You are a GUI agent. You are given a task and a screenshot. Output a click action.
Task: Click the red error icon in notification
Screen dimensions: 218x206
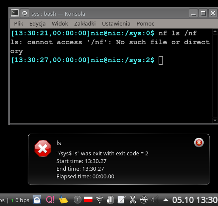coord(43,149)
